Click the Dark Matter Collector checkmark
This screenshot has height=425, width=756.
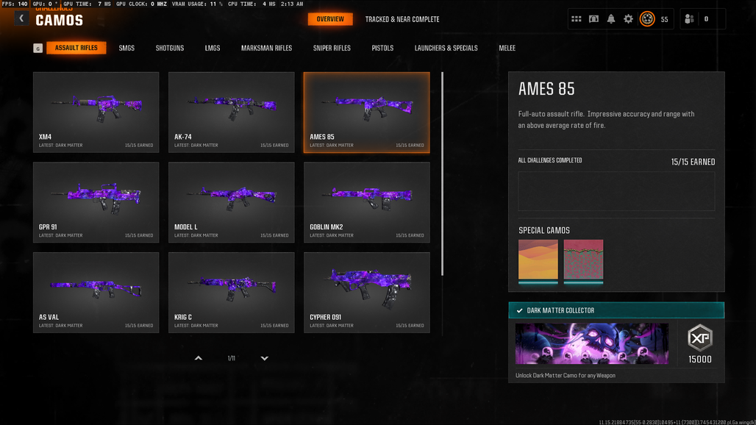[519, 311]
